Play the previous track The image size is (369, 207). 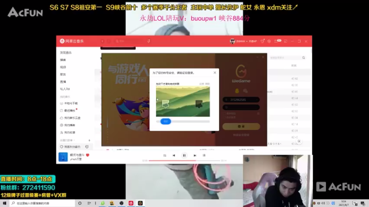click(174, 155)
